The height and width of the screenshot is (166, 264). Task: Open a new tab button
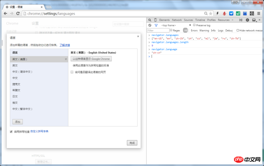[x=49, y=7]
